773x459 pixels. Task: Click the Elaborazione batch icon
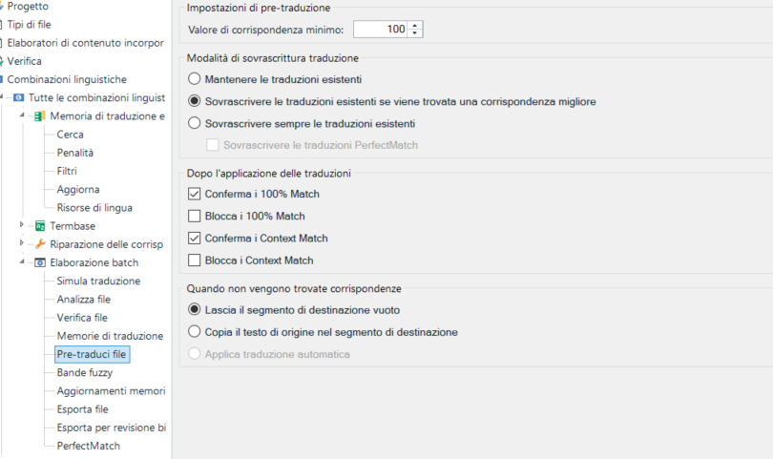coord(40,262)
